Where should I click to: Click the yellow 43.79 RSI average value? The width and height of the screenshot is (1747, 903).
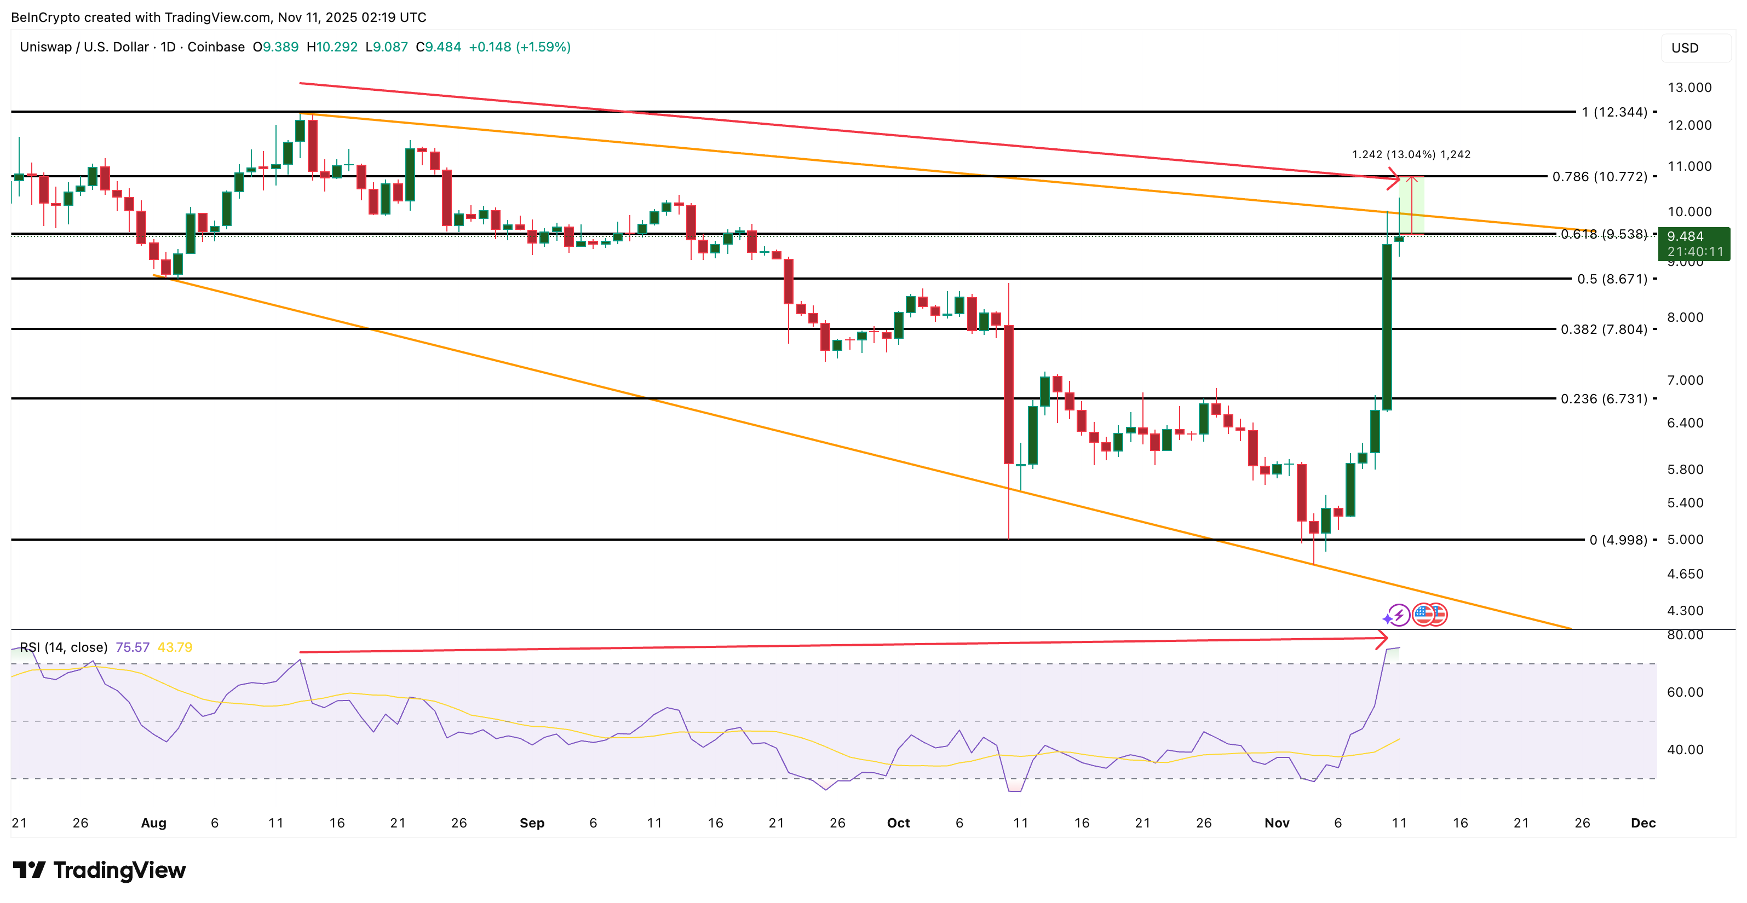[x=175, y=647]
